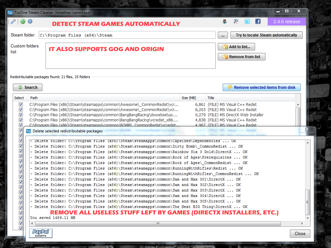Click the 2.4.6 release badge
331x248 pixels.
287,22
